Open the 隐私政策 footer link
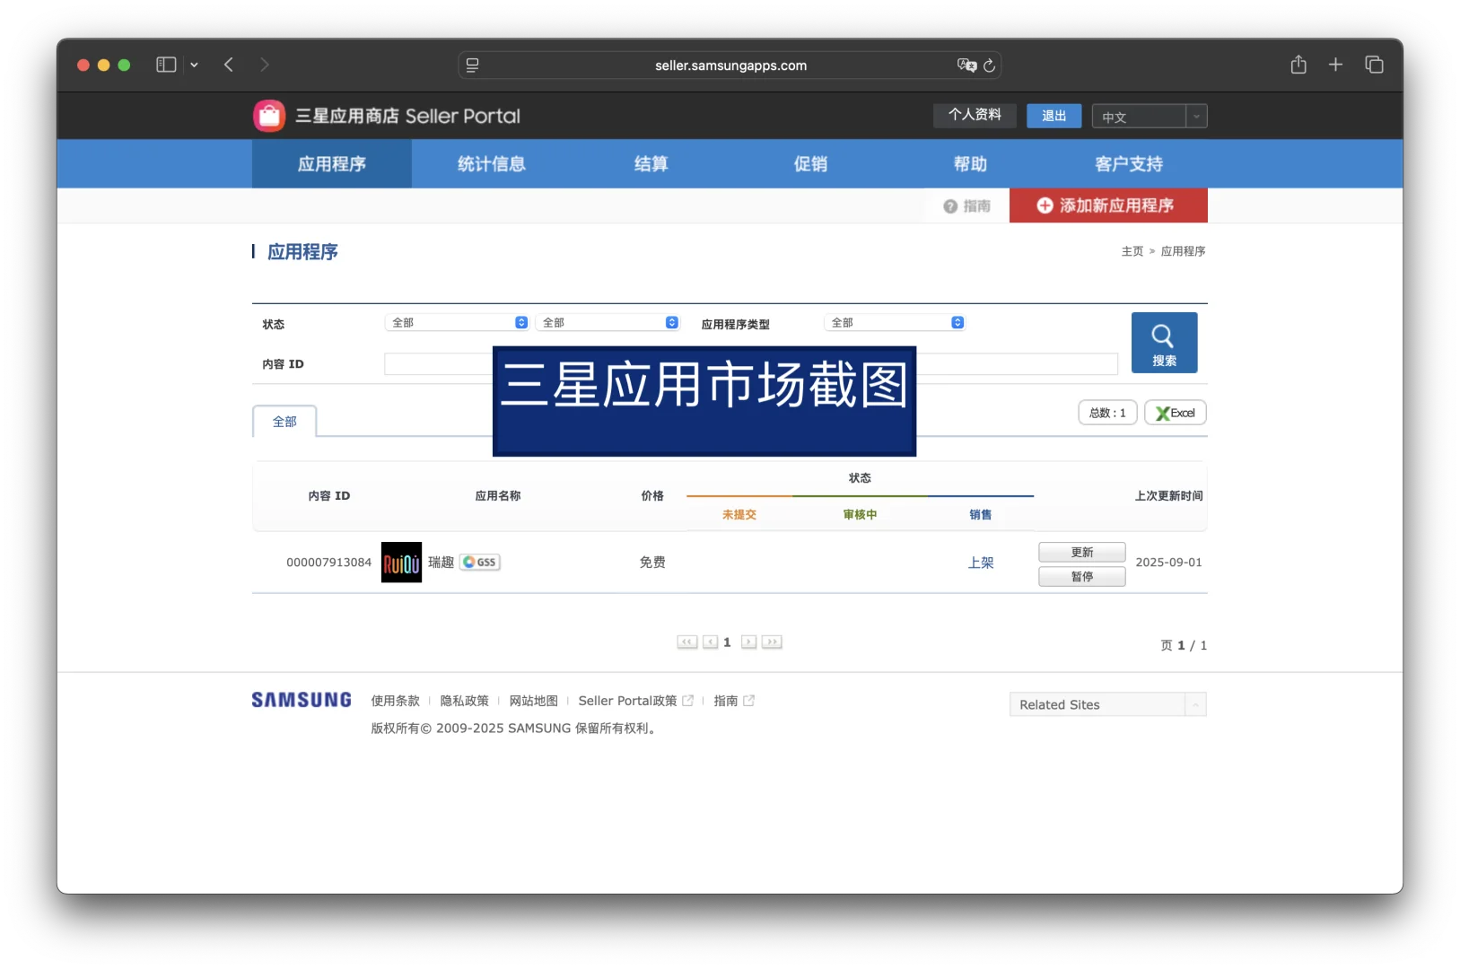Viewport: 1460px width, 969px height. click(x=465, y=701)
